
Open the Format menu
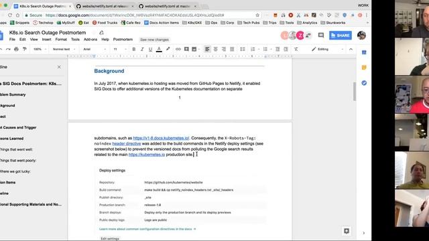[61, 39]
